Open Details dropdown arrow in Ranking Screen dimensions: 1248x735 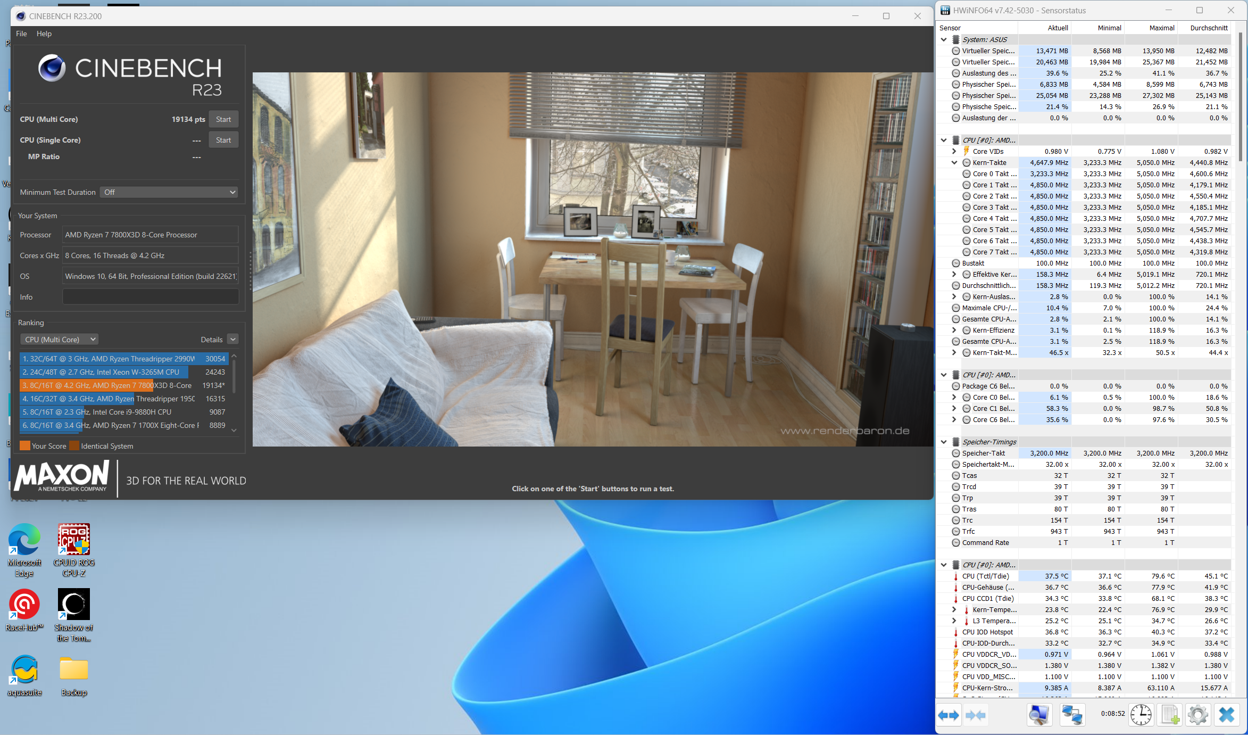(232, 339)
